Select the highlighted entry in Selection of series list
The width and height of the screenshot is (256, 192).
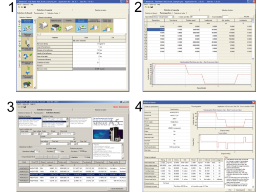[x=54, y=121]
